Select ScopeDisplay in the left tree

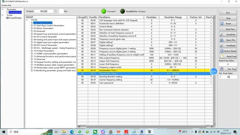click(x=15, y=18)
